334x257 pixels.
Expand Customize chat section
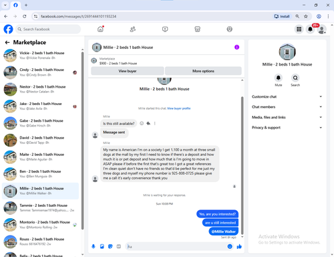(287, 96)
